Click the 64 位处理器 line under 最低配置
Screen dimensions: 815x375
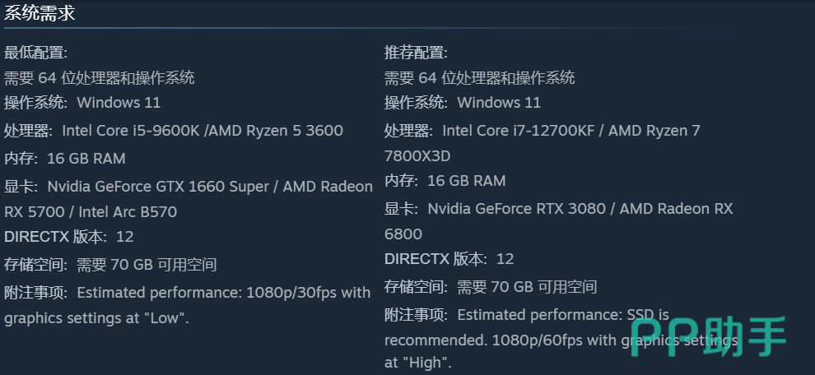[x=100, y=78]
